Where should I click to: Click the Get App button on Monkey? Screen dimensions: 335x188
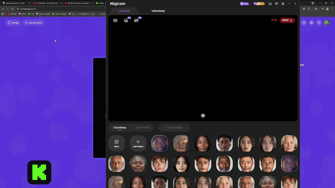[13, 23]
